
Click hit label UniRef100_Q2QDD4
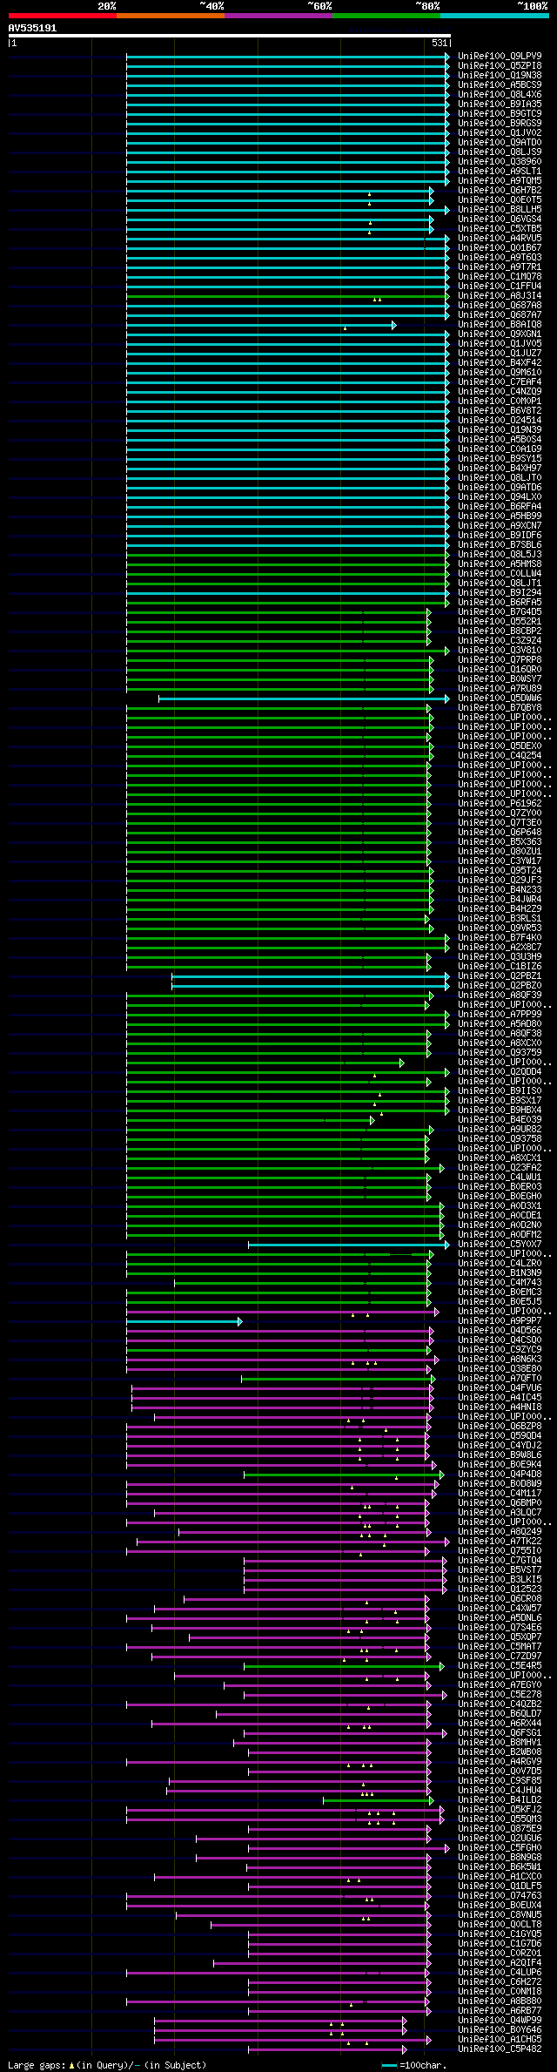(500, 1072)
